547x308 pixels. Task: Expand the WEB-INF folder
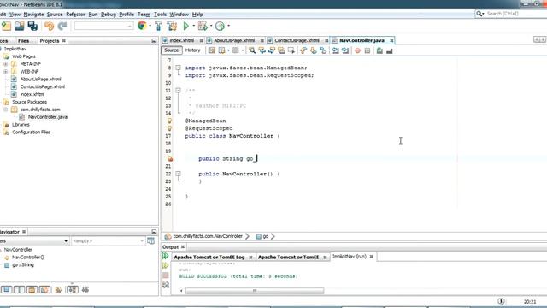point(6,72)
